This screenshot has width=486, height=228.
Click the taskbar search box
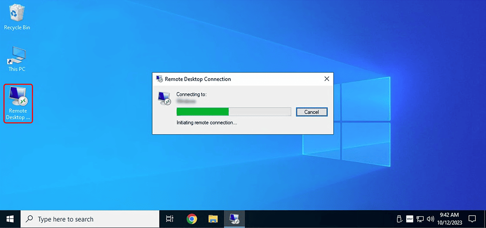90,219
